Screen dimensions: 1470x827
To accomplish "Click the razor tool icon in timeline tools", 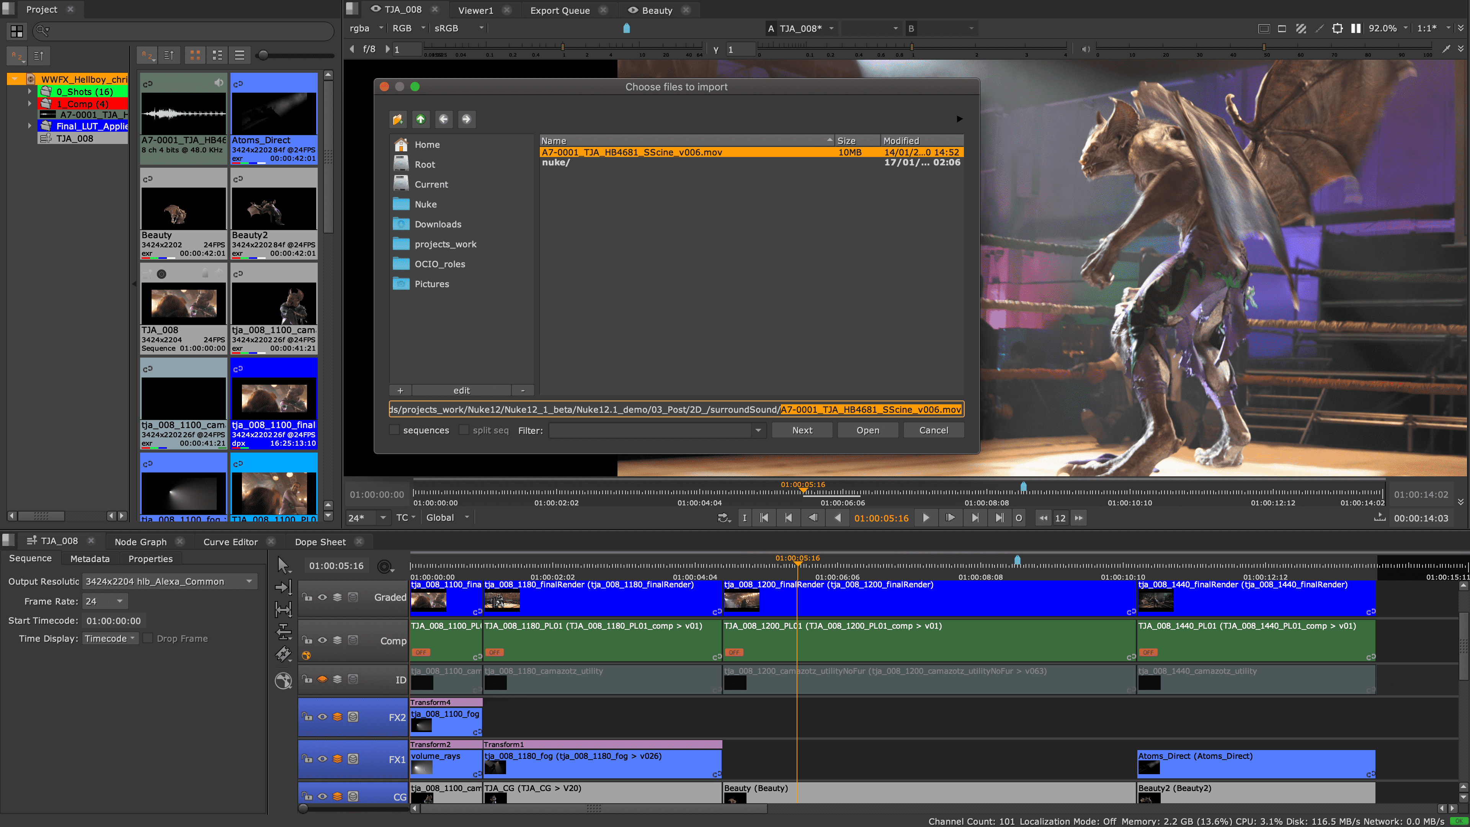I will [284, 654].
